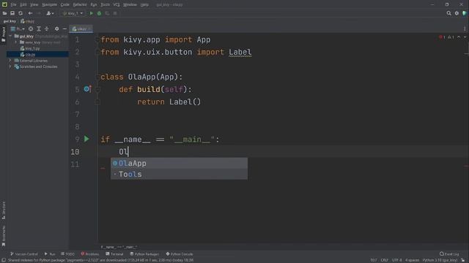The image size is (469, 263).
Task: Expand External Libraries node
Action: (x=10, y=61)
